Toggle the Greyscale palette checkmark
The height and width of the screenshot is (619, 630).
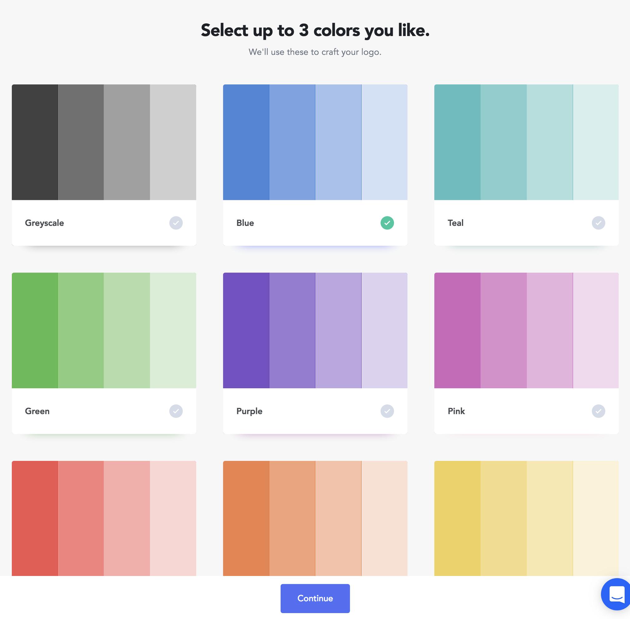pos(176,223)
